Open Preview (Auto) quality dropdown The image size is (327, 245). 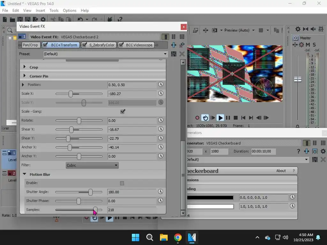(x=253, y=30)
